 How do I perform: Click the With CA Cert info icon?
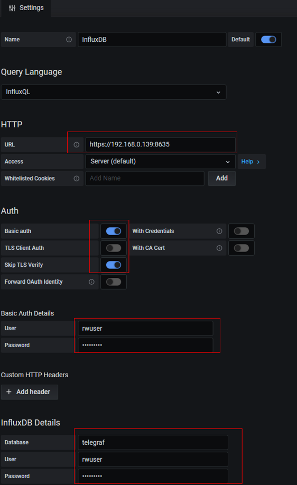pos(219,248)
